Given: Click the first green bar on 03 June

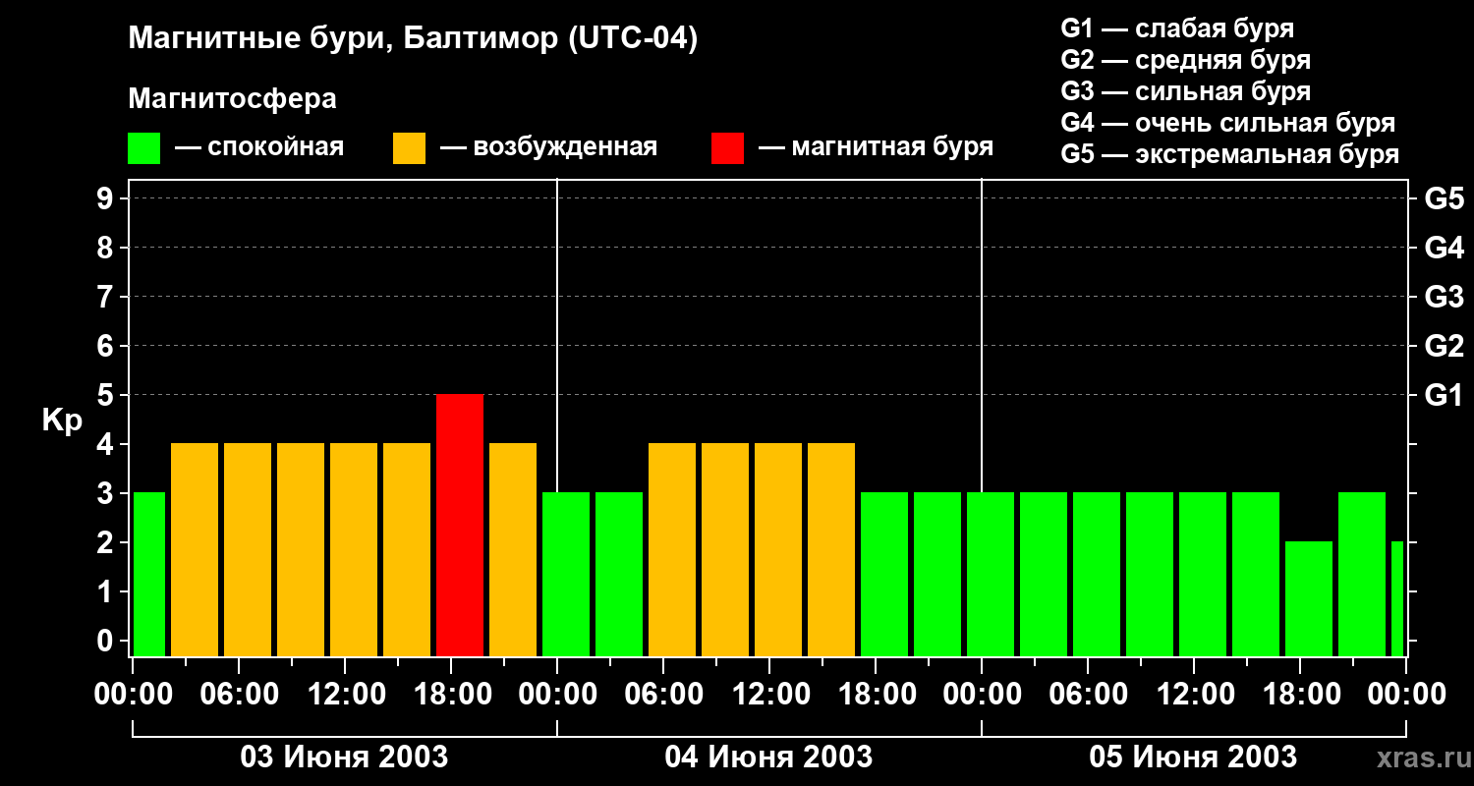Looking at the screenshot, I should 149,574.
